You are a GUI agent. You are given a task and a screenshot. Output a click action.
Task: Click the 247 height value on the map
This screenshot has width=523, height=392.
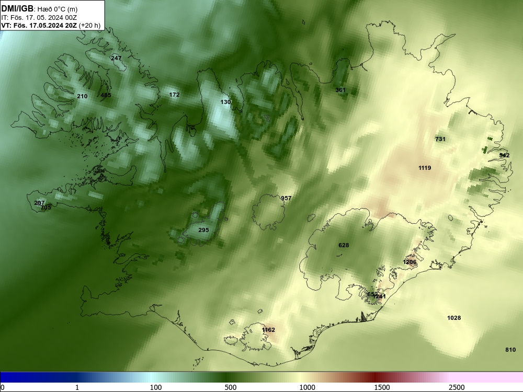[x=116, y=58]
